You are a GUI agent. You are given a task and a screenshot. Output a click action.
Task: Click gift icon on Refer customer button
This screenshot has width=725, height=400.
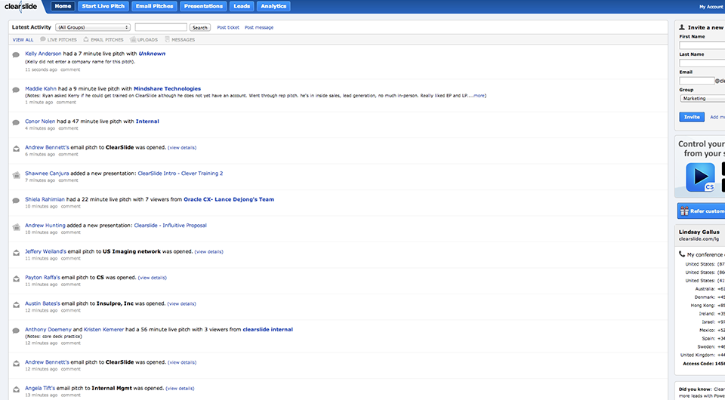pos(684,211)
